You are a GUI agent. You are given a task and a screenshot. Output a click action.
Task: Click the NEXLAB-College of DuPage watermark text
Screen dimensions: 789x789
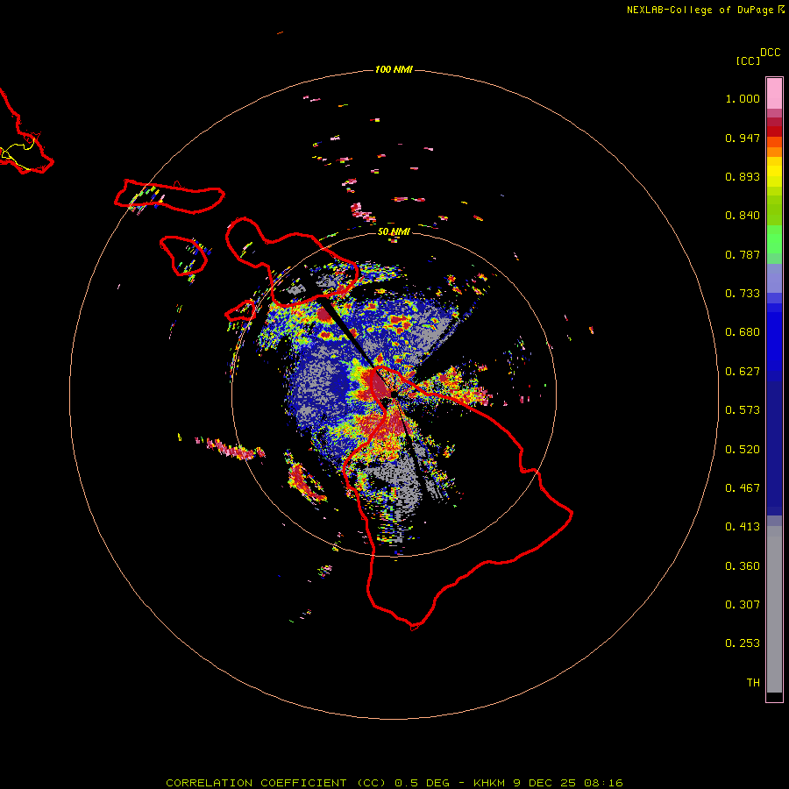click(x=706, y=10)
